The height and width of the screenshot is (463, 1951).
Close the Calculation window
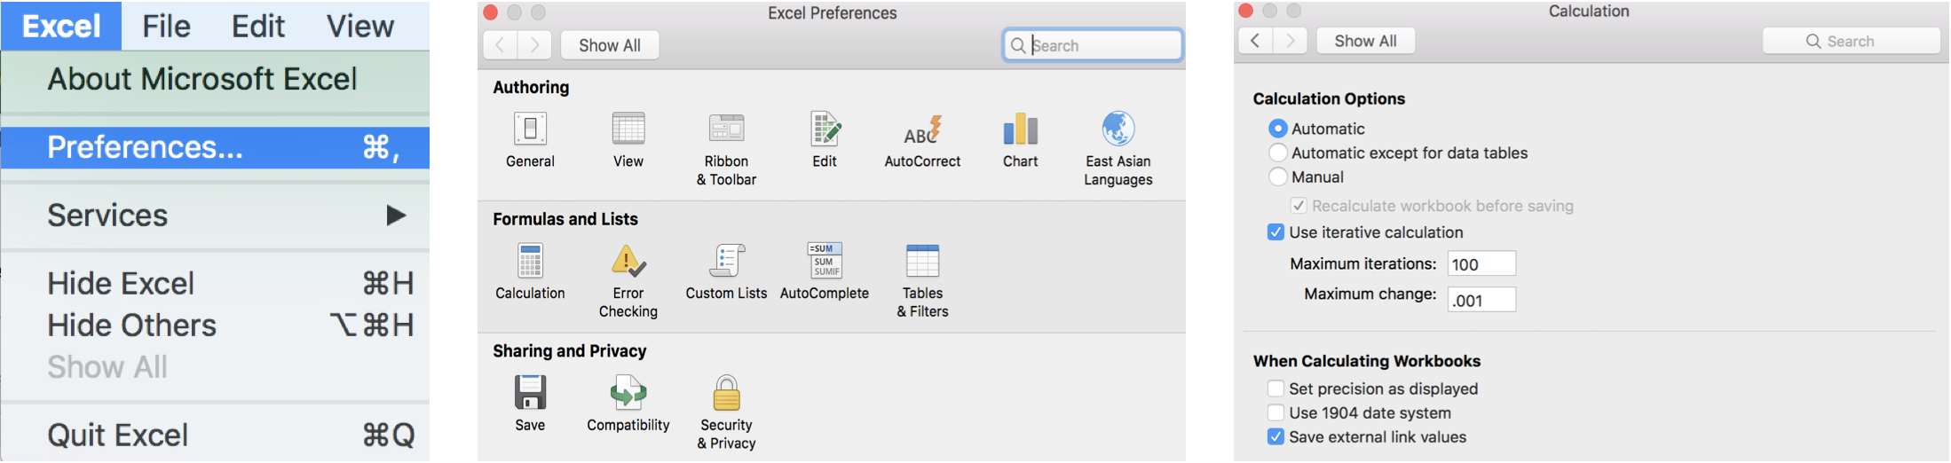coord(1245,11)
